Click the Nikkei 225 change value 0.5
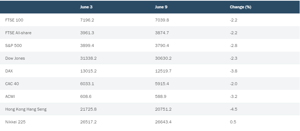Image resolution: width=300 pixels, height=131 pixels. click(233, 122)
